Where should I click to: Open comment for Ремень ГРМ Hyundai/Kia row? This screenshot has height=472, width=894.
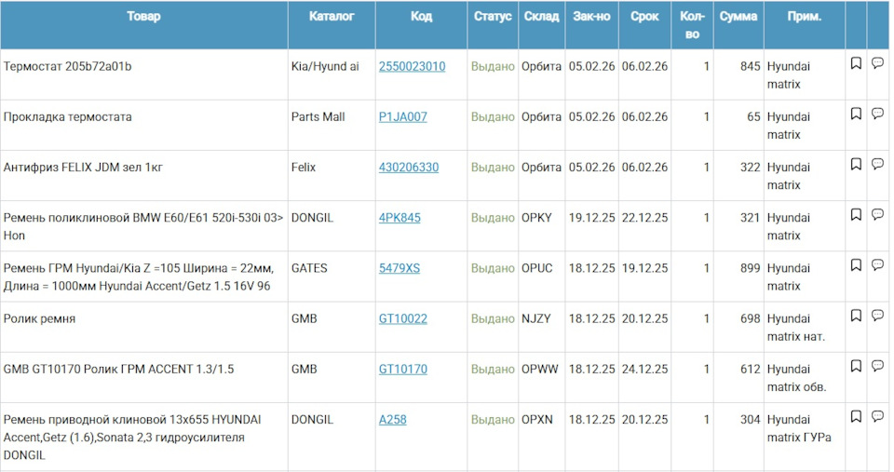tap(877, 264)
